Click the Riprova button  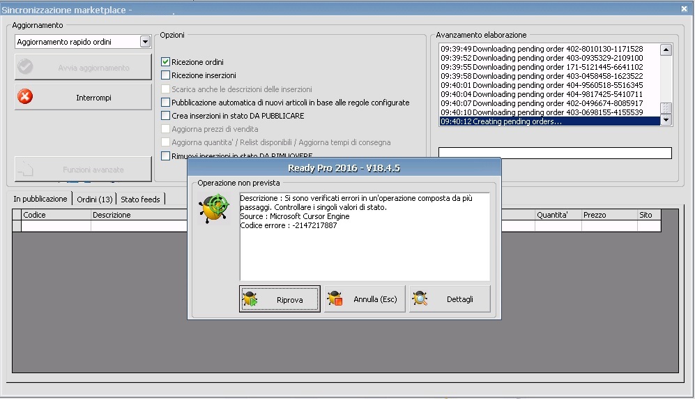click(x=280, y=299)
